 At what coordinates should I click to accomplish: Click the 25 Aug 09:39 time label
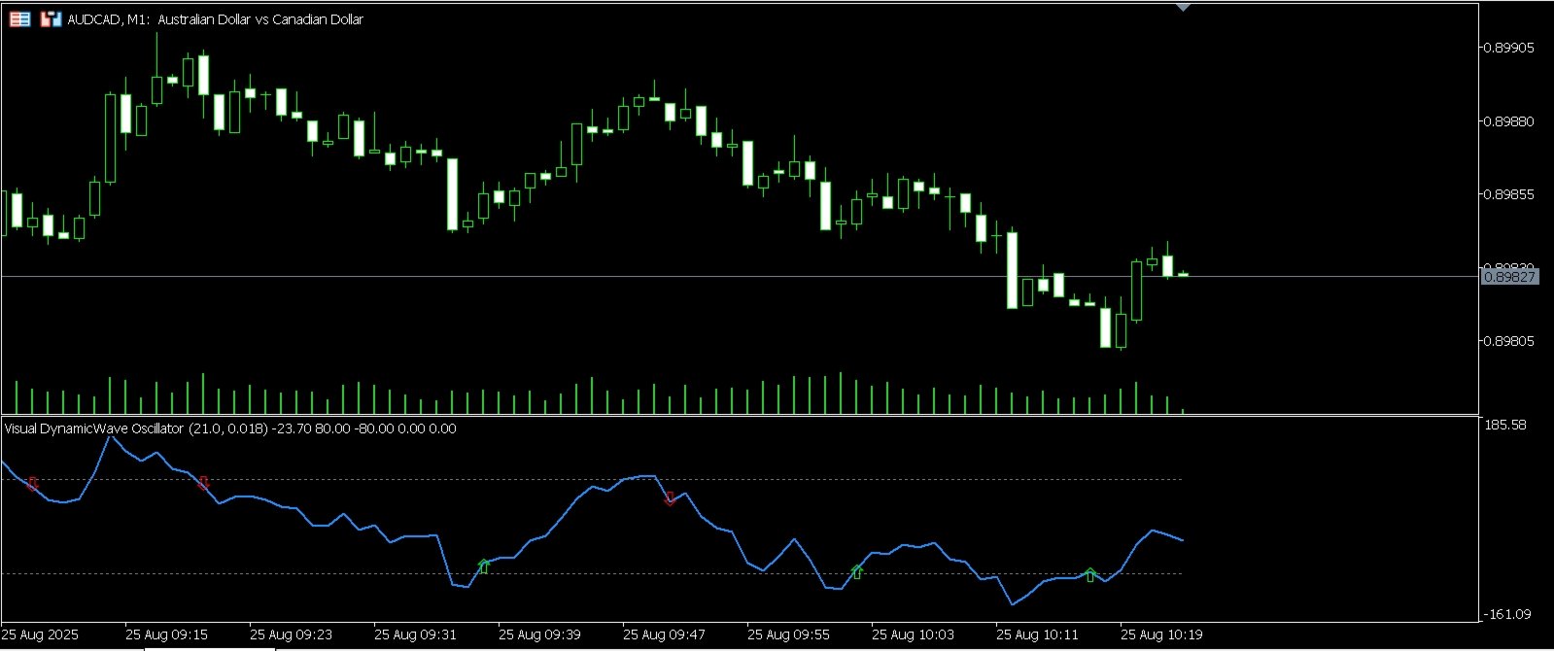[x=539, y=634]
